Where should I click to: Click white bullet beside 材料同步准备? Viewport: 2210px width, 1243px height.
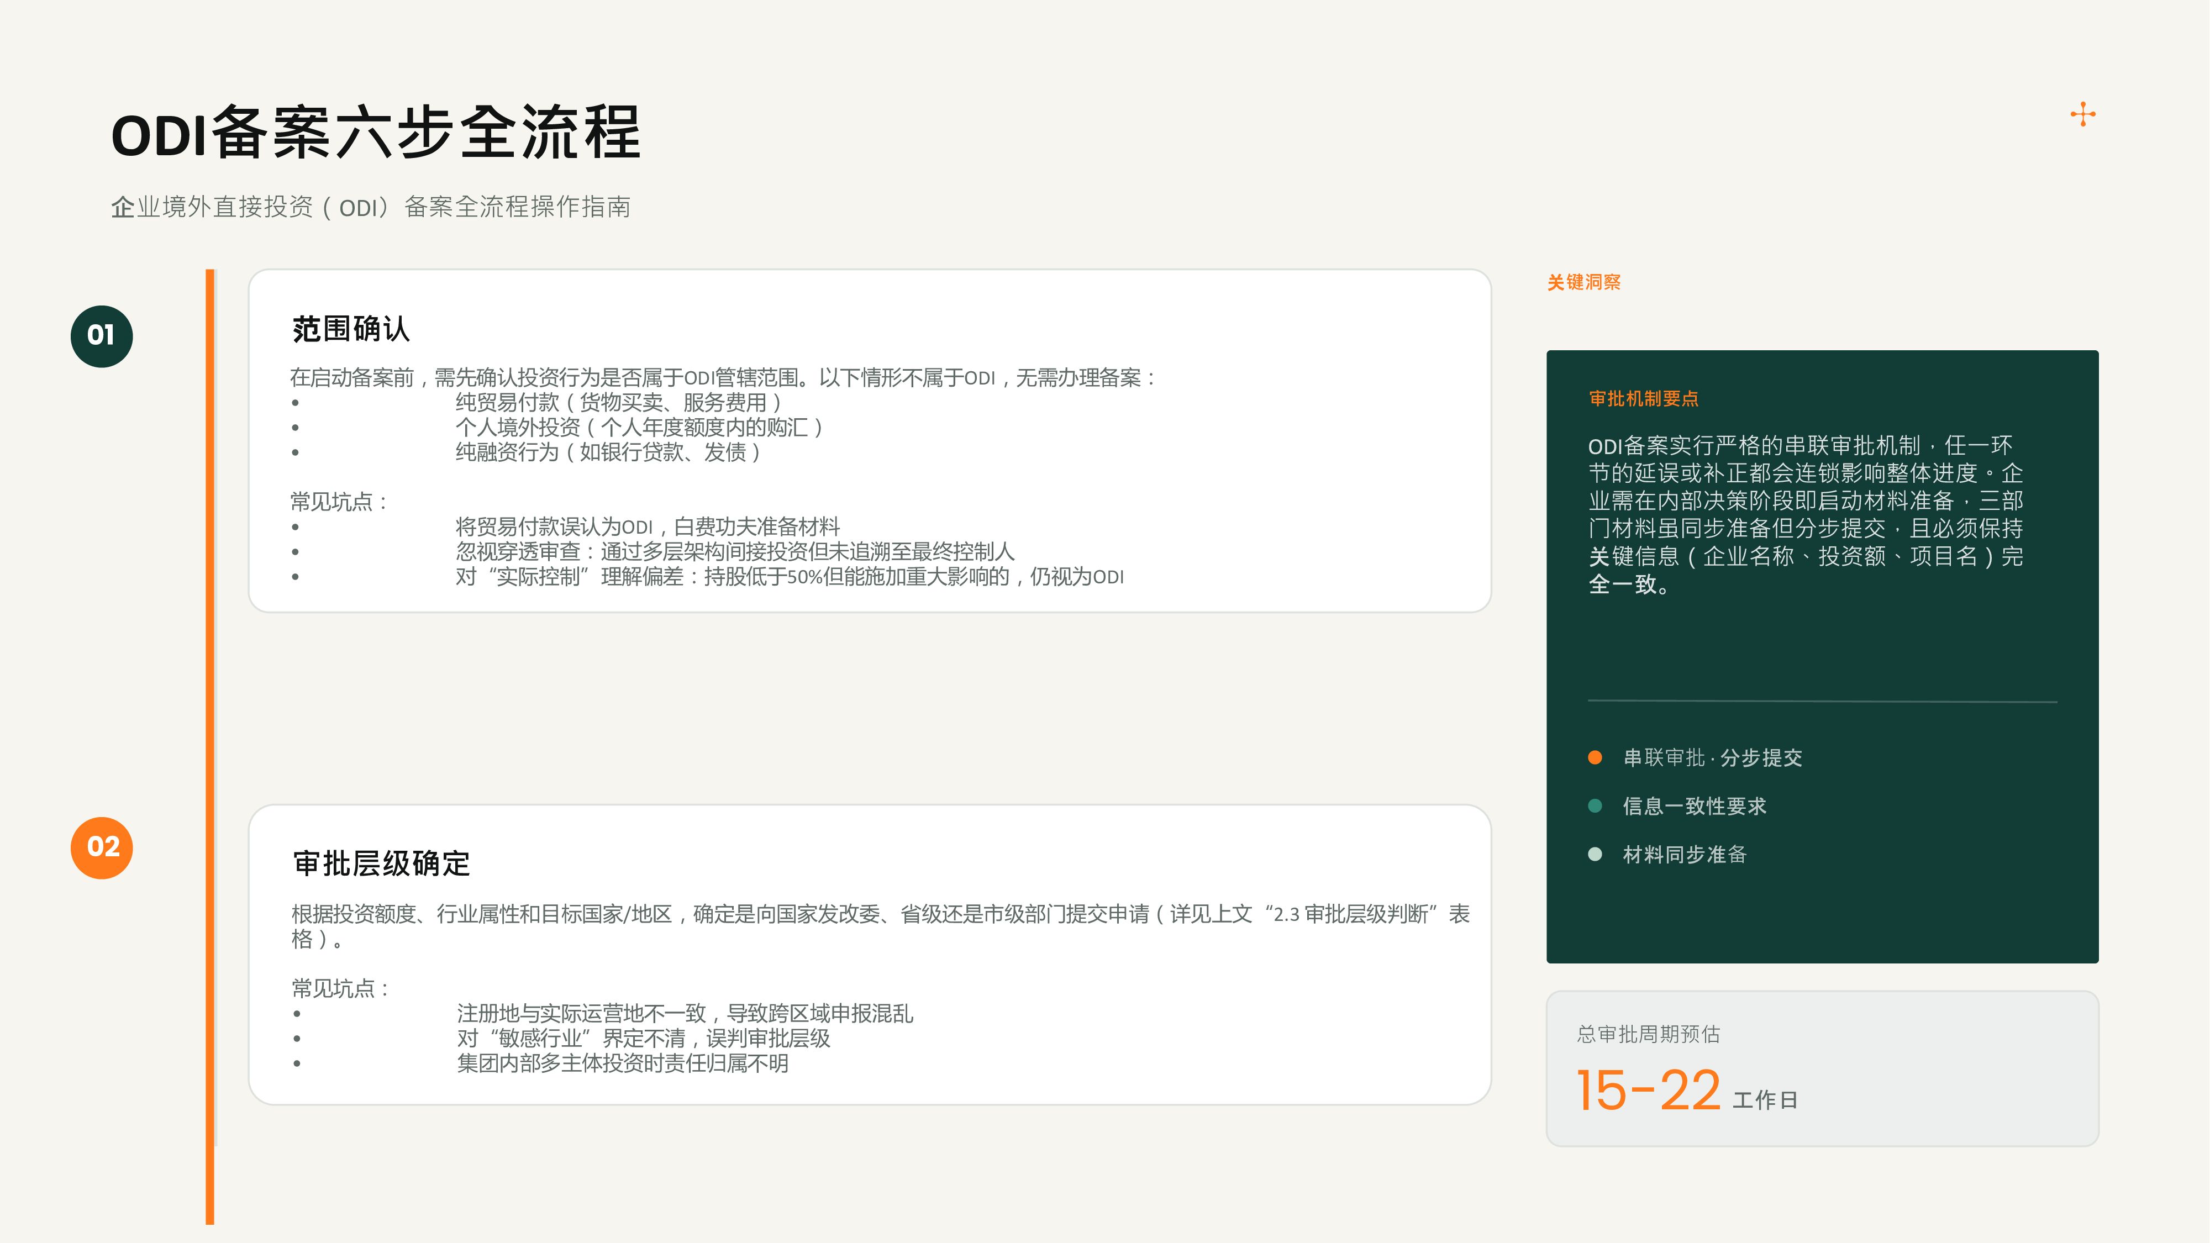[x=1595, y=855]
